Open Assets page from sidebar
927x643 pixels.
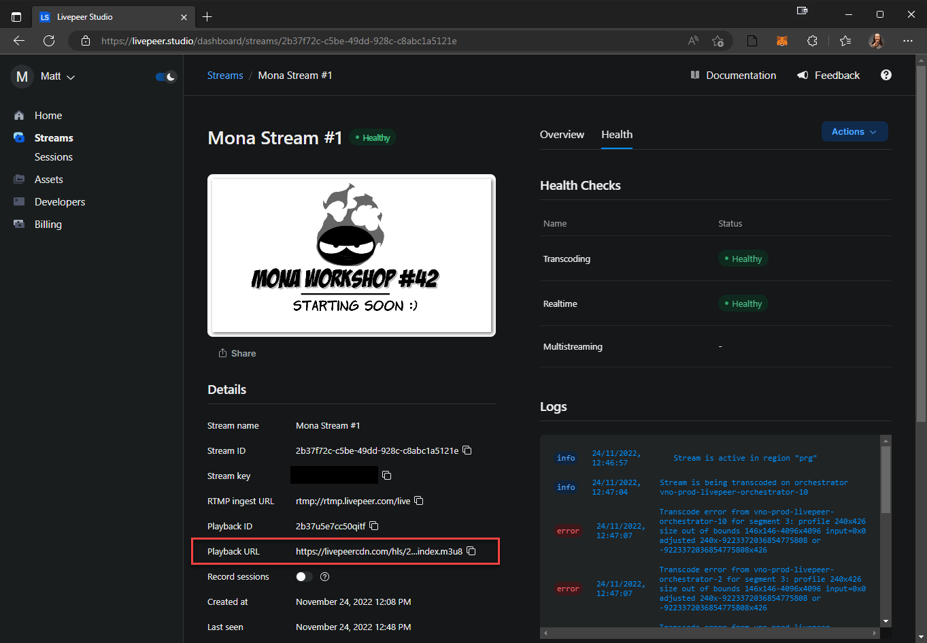pos(49,180)
